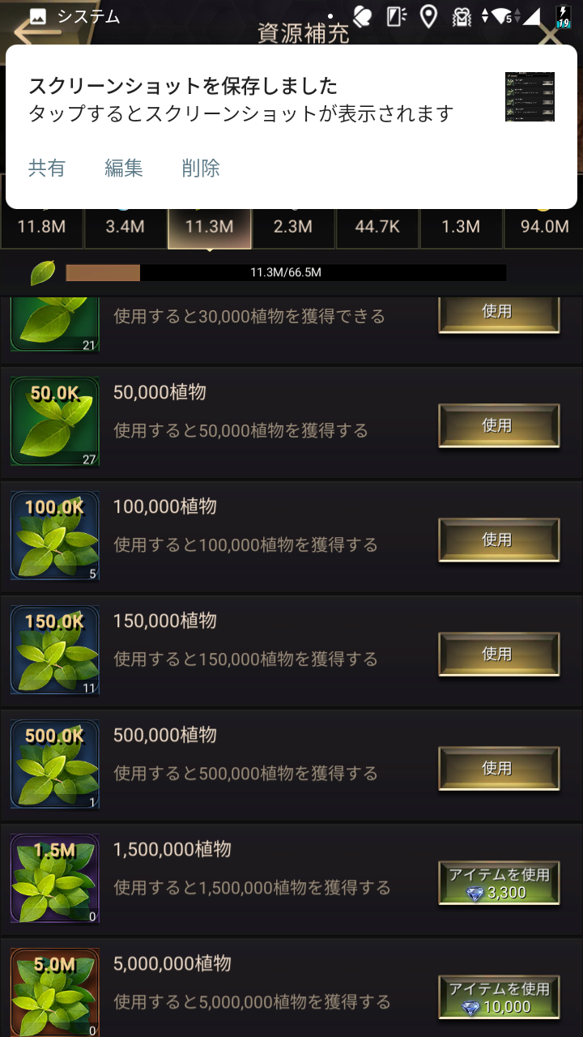The width and height of the screenshot is (583, 1037).
Task: Buy 5,000,000 plants for 10,000 gems
Action: [x=499, y=997]
